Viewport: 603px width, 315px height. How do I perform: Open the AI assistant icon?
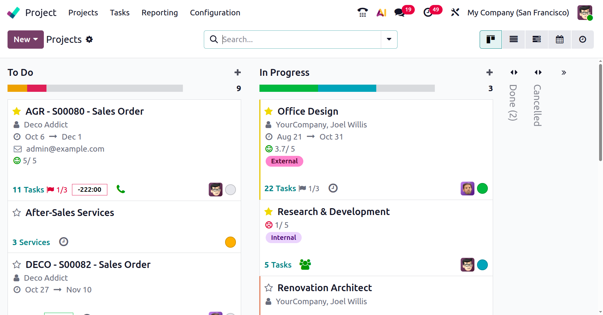coord(381,12)
